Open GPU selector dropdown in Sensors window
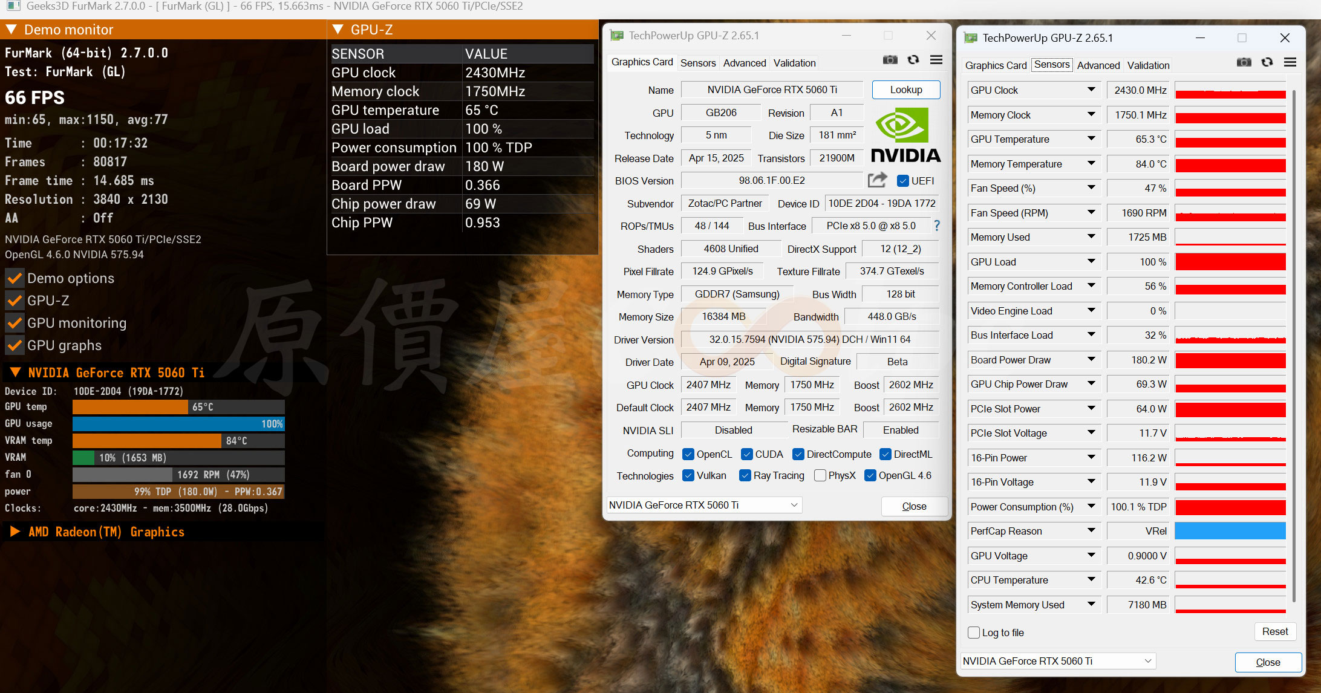The image size is (1321, 693). (x=1058, y=661)
